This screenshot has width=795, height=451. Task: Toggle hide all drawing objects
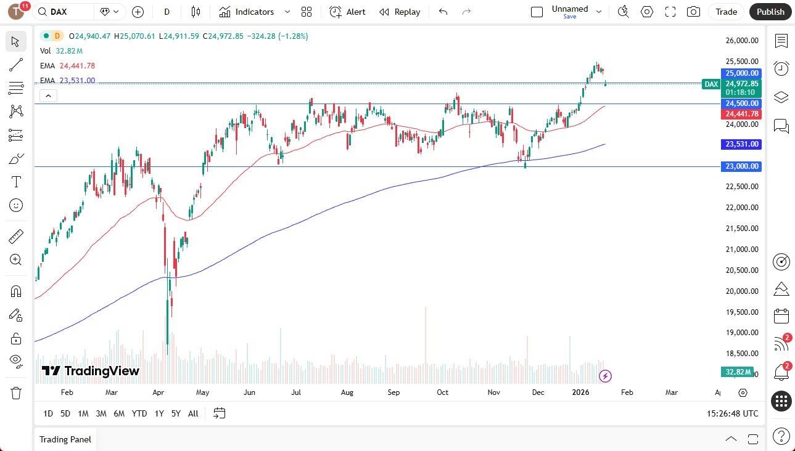(15, 362)
